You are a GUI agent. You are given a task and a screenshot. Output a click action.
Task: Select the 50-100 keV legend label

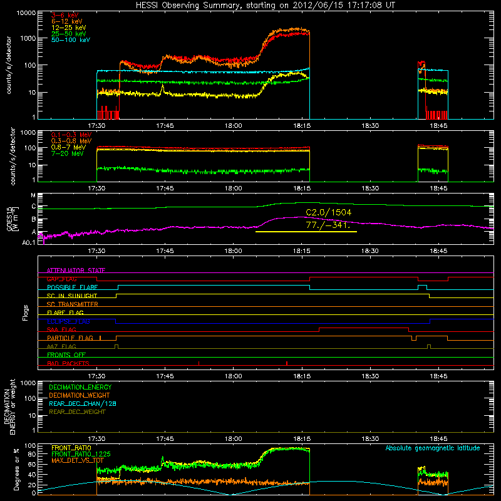coord(70,40)
